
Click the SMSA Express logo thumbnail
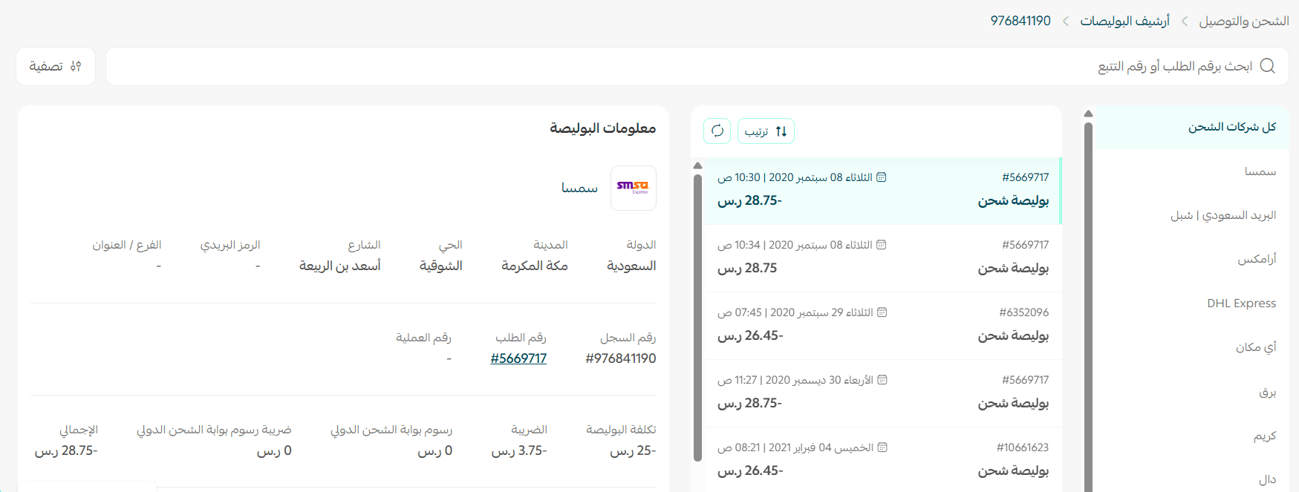tap(633, 188)
